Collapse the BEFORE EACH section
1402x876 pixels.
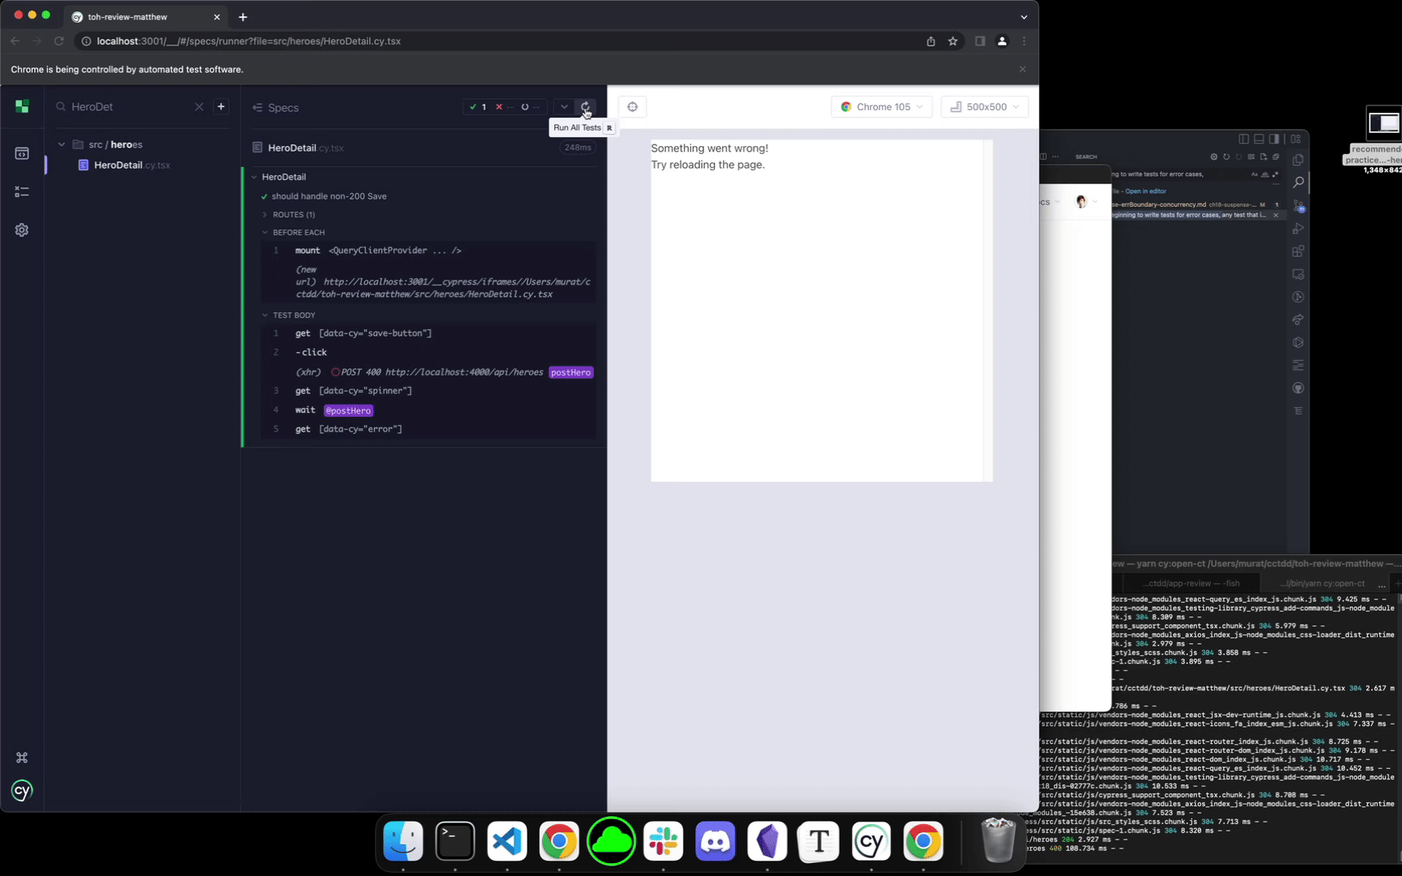point(298,233)
